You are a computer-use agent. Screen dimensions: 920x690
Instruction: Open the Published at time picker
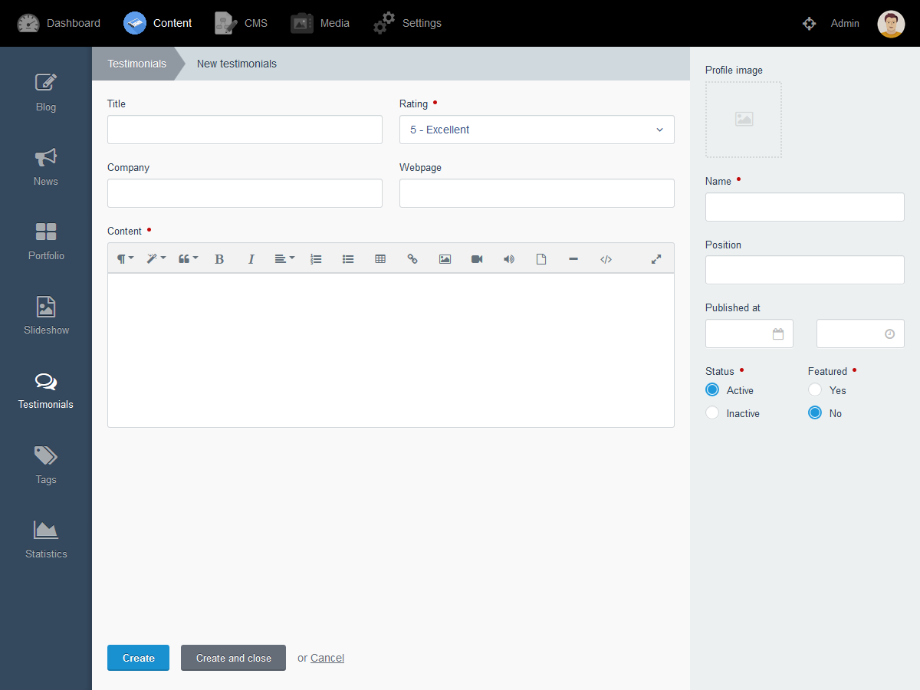coord(860,333)
